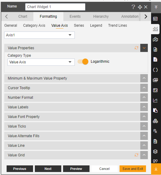The height and width of the screenshot is (175, 161).
Task: Reset Value Properties with orange refresh icon
Action: point(136,48)
